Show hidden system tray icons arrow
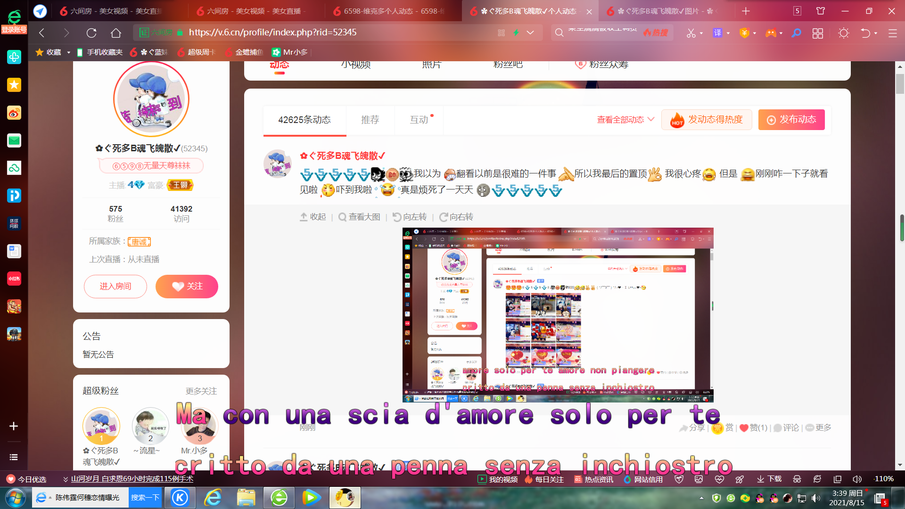This screenshot has height=509, width=905. click(x=701, y=498)
